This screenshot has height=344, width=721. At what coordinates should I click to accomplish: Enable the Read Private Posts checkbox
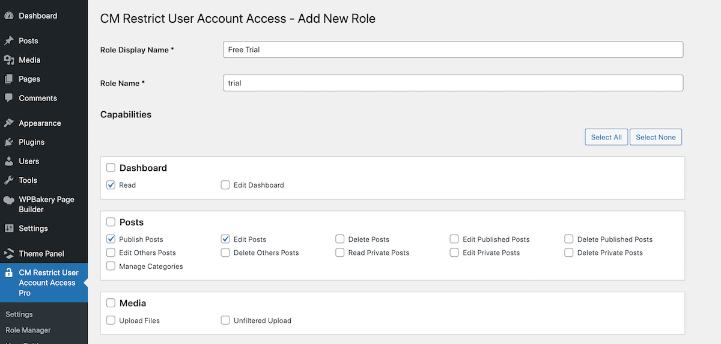[340, 253]
